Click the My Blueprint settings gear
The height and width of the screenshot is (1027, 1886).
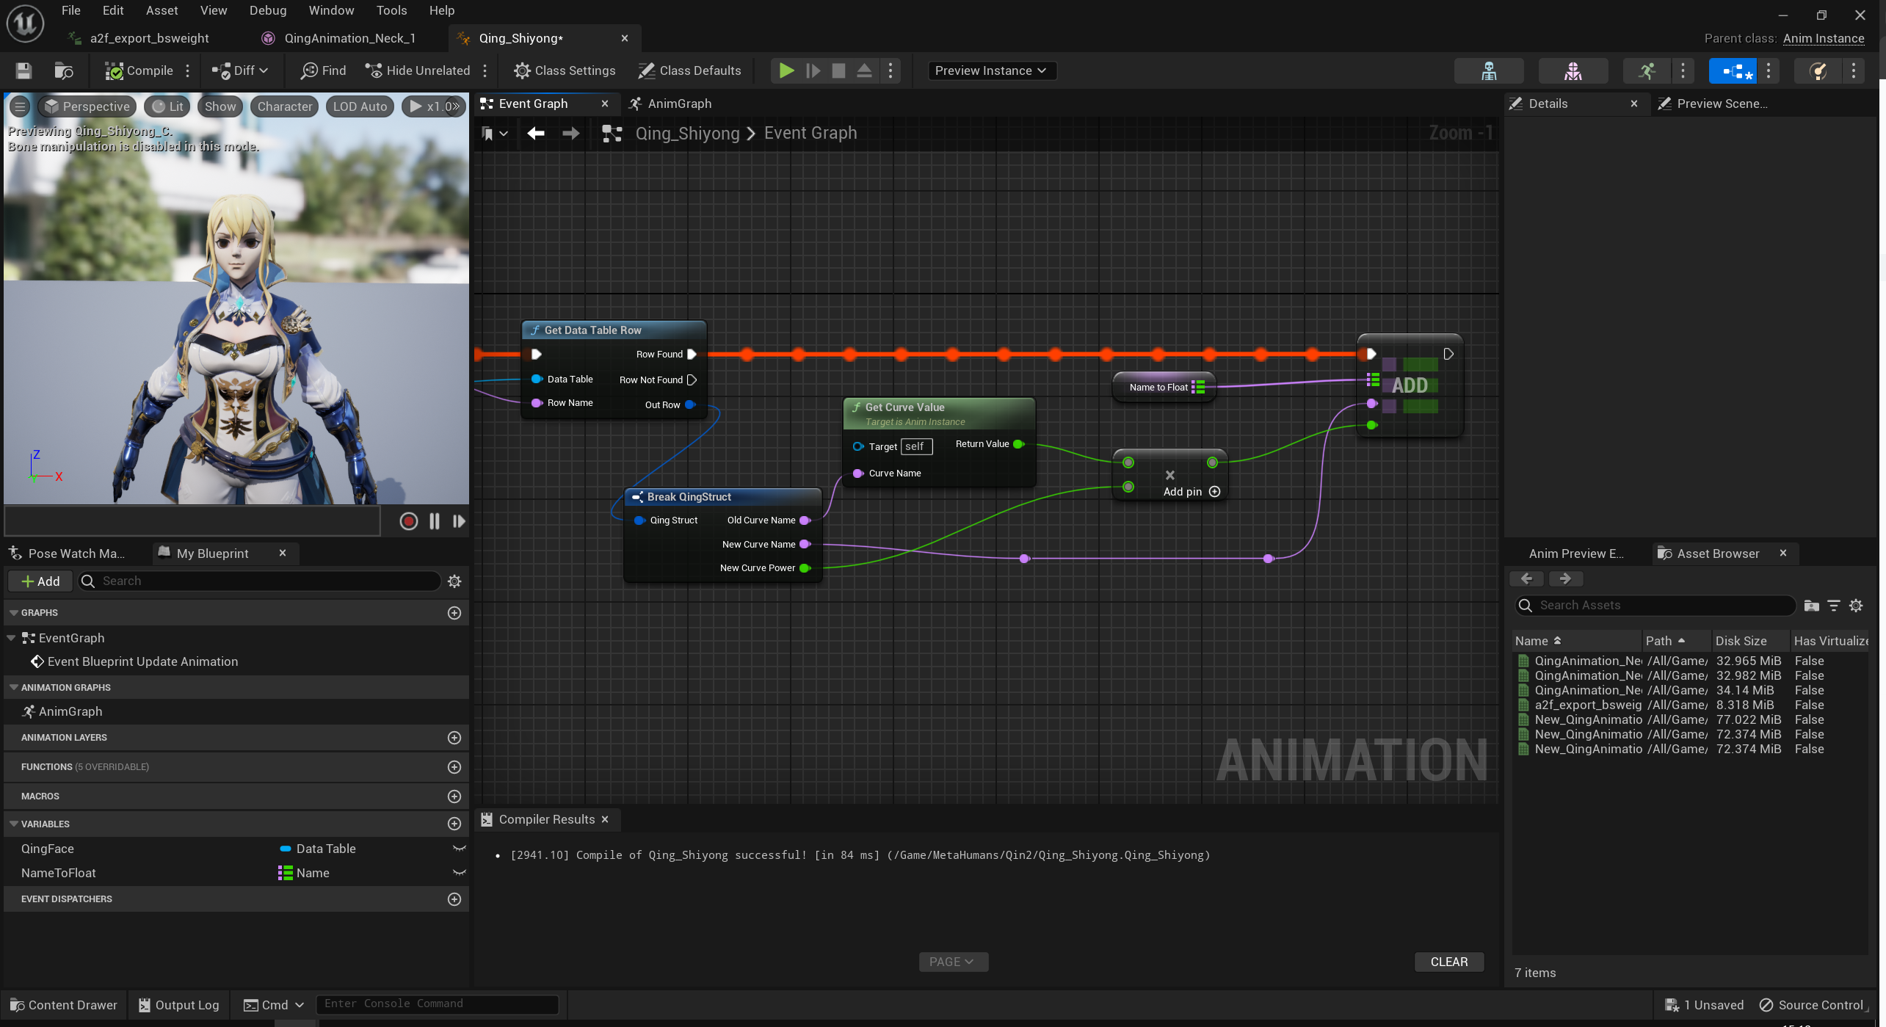(454, 581)
